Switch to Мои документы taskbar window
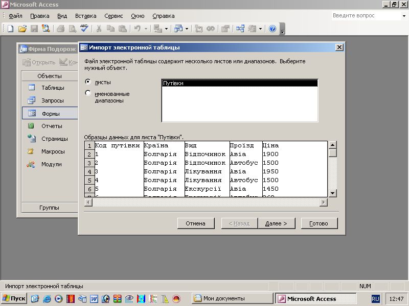The image size is (409, 306). coord(232,298)
